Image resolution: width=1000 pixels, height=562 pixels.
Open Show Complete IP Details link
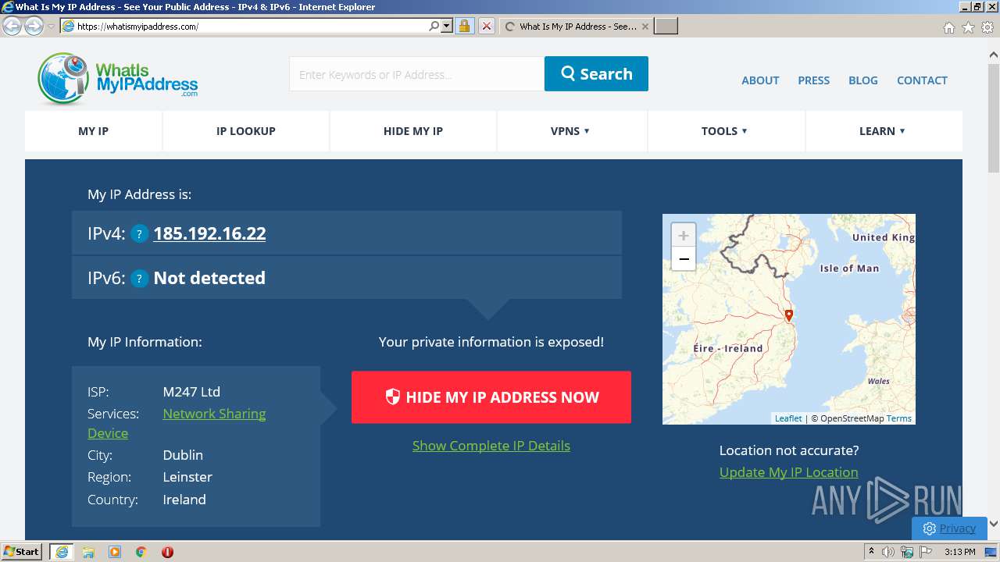click(491, 446)
